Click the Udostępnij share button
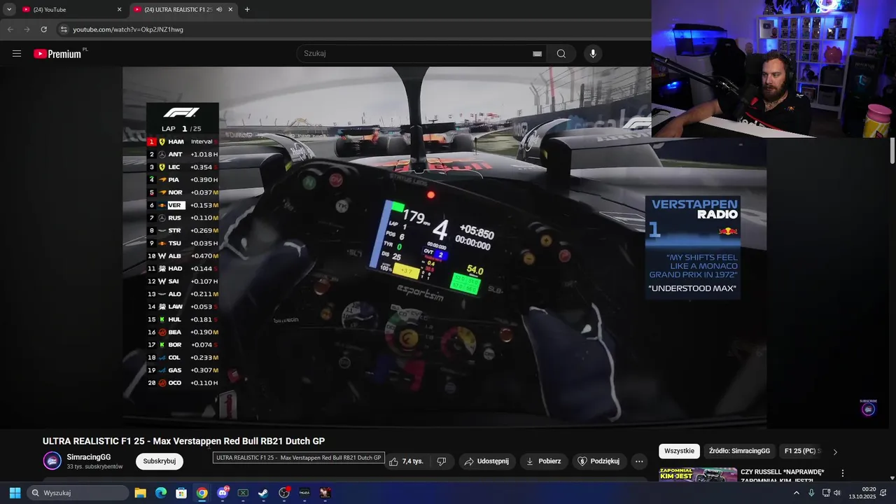The height and width of the screenshot is (504, 896). click(487, 461)
